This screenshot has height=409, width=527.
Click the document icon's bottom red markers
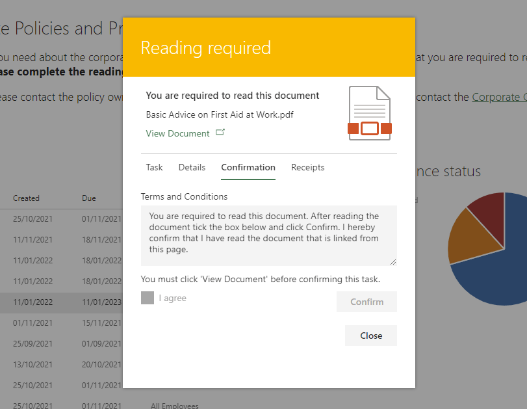coord(370,129)
